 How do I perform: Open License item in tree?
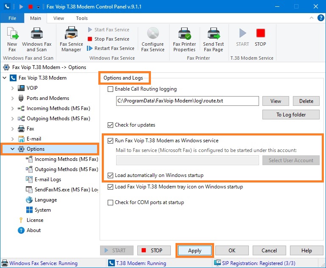(x=35, y=220)
